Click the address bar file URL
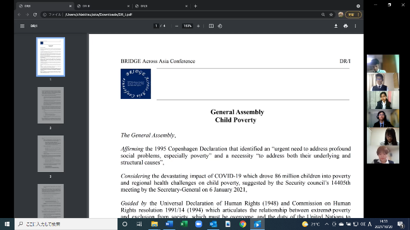 99,14
